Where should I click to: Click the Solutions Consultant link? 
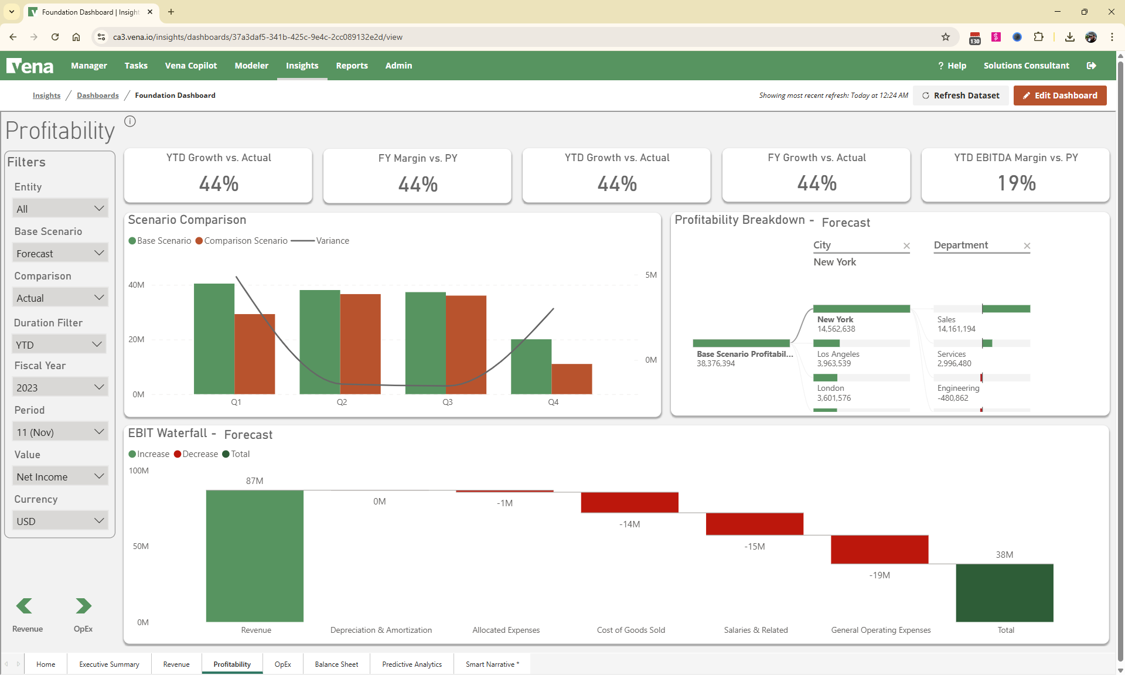click(1026, 65)
